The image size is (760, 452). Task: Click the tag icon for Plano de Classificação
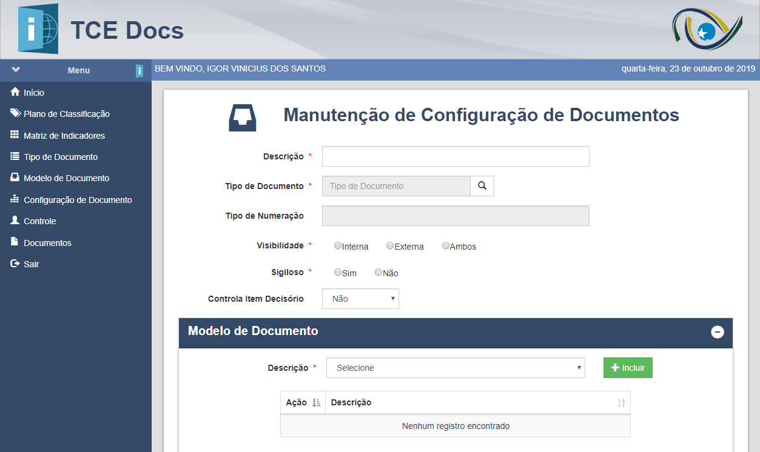click(x=15, y=113)
